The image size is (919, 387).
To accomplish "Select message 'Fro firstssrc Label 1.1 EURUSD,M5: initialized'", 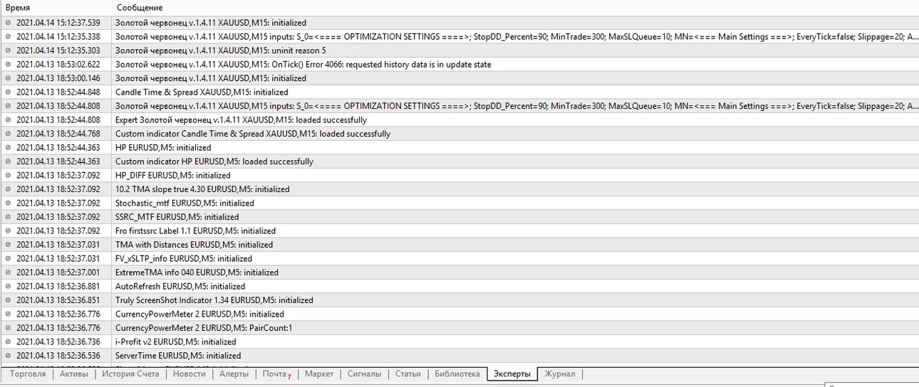I will (x=195, y=230).
